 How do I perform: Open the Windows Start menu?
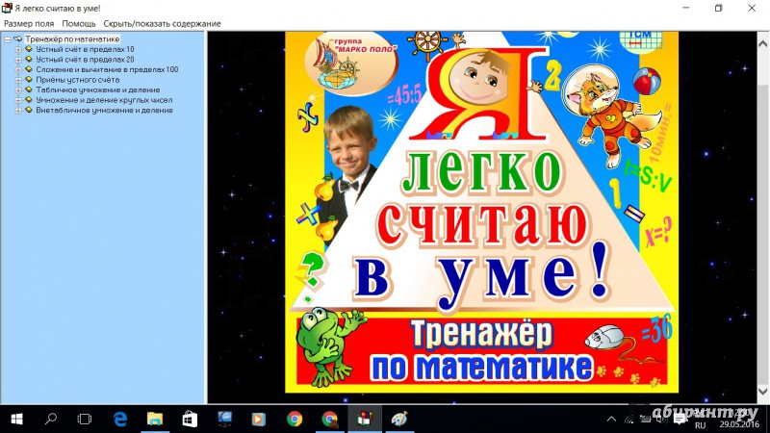tap(17, 419)
